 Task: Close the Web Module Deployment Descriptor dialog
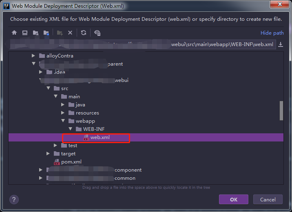280,4
